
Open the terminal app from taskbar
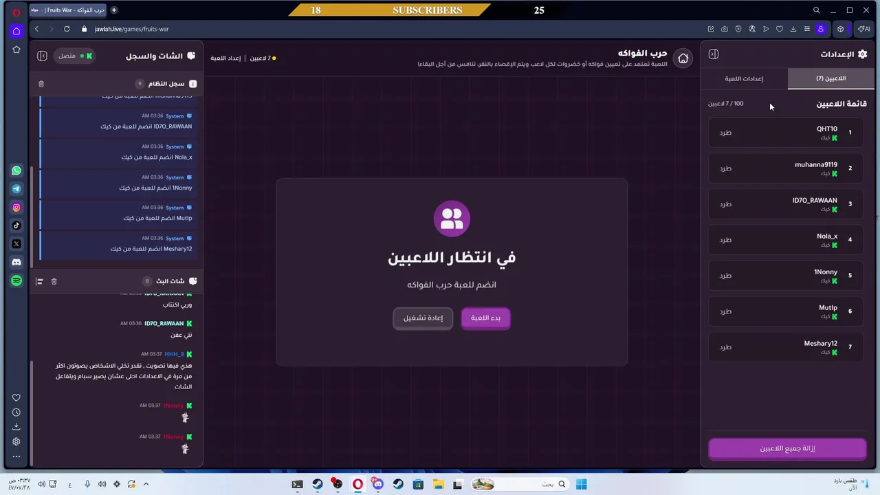pos(297,484)
